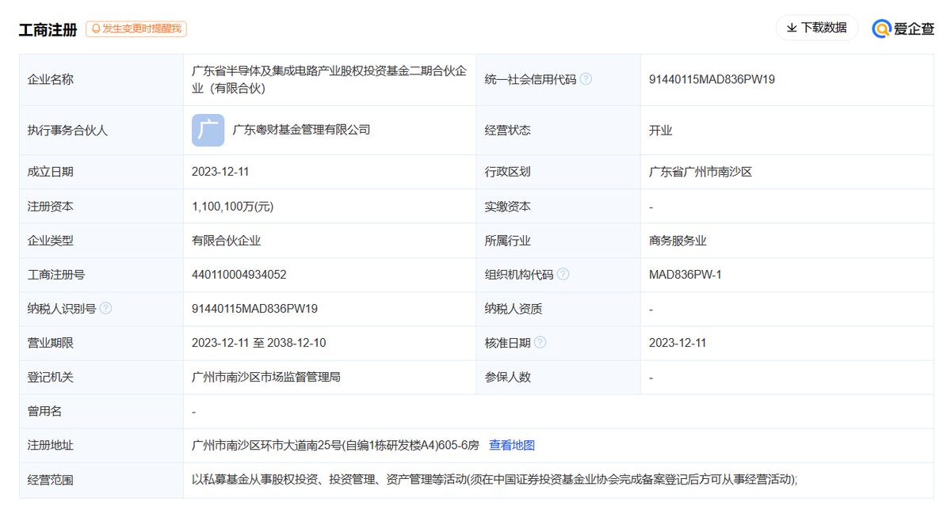This screenshot has width=951, height=513.
Task: Open the help icon beside 核准日期
Action: point(540,342)
